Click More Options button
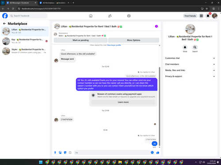This screenshot has width=221, height=165. pos(133,40)
